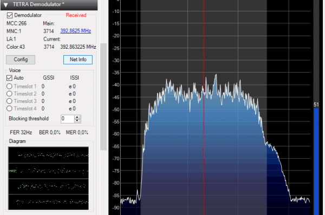325x215 pixels.
Task: Click the GSSI column header
Action: (49, 78)
